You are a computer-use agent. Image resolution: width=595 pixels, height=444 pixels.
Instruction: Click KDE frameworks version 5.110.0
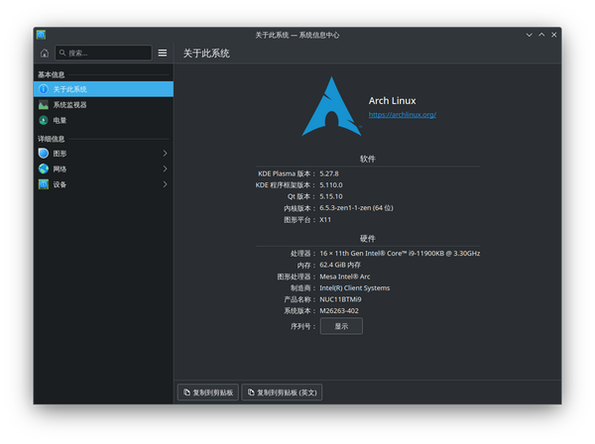point(331,185)
